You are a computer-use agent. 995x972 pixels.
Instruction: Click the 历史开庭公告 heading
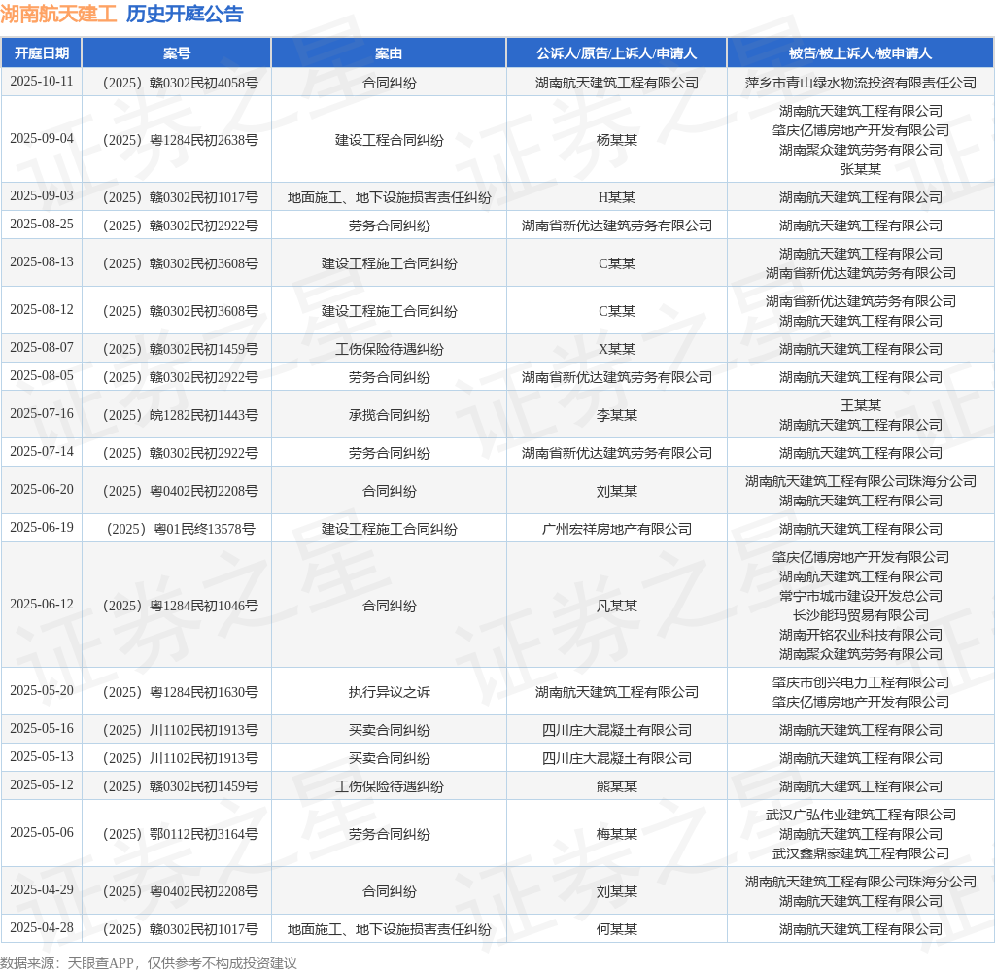point(185,14)
